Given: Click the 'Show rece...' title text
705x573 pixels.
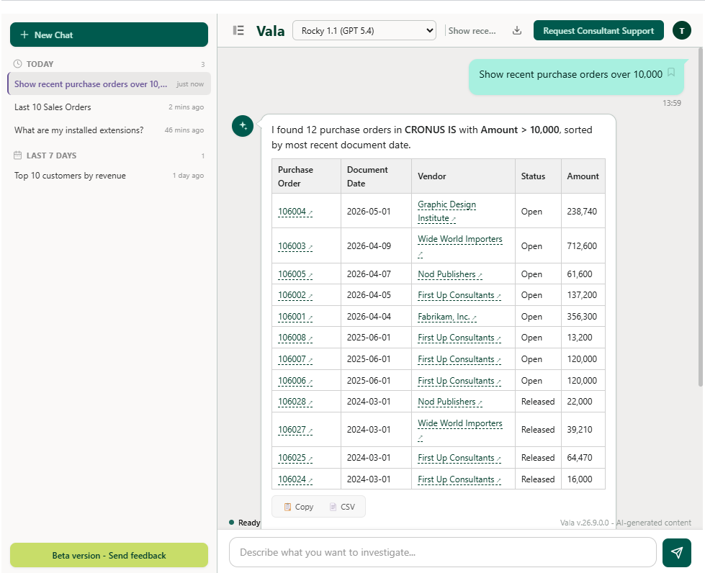Looking at the screenshot, I should (472, 30).
